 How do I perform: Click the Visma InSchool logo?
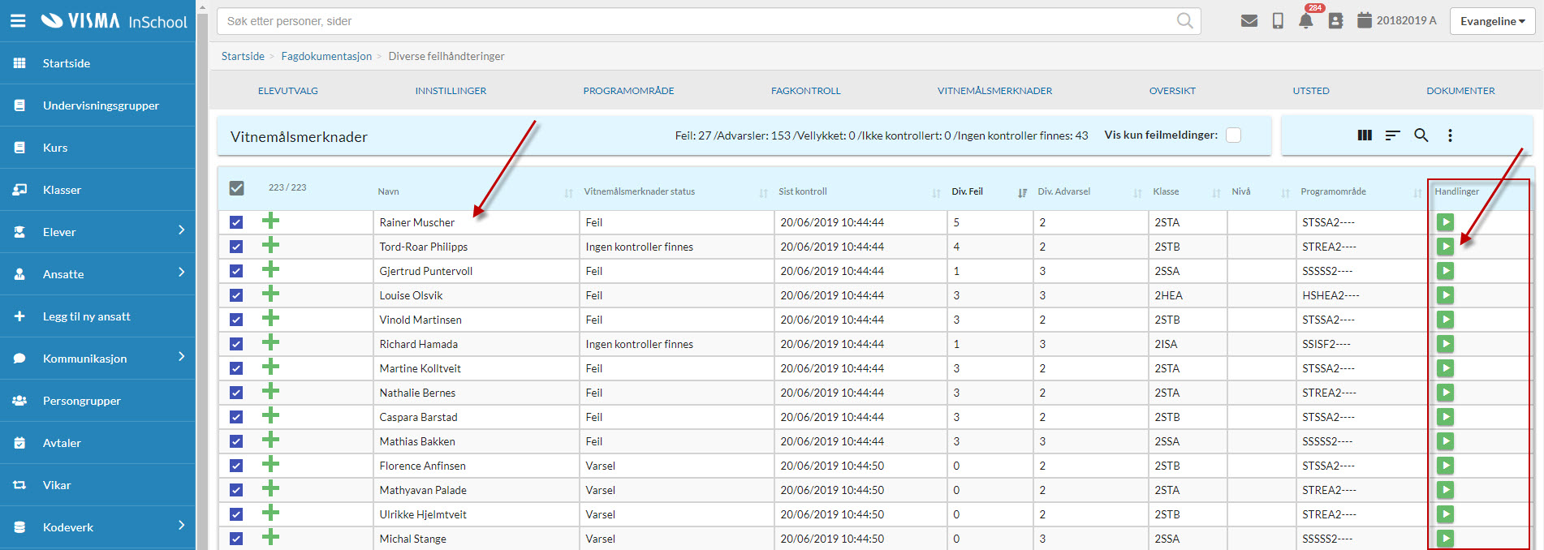(114, 21)
